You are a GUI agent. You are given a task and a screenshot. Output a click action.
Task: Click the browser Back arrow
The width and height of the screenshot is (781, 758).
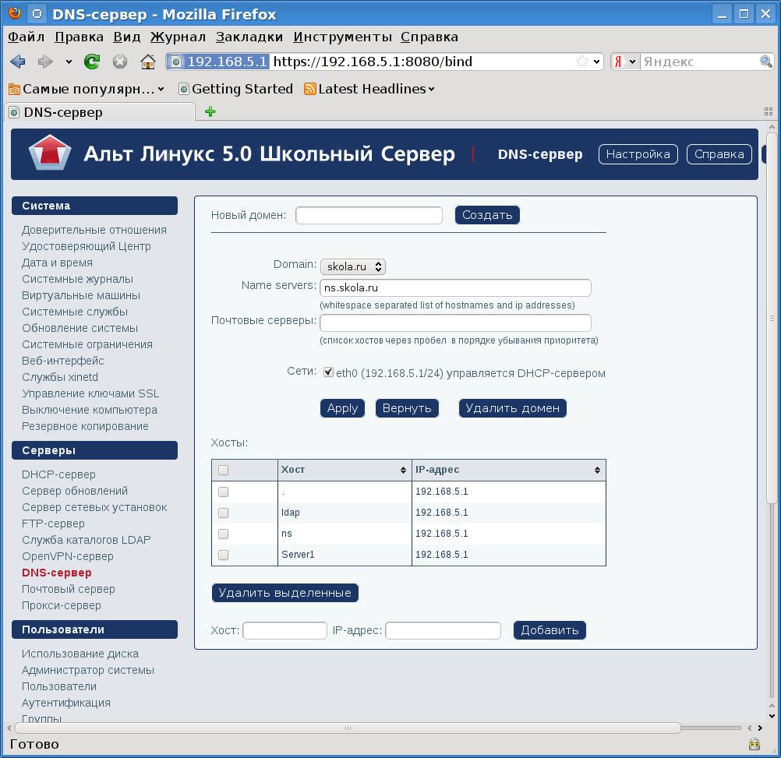tap(17, 62)
